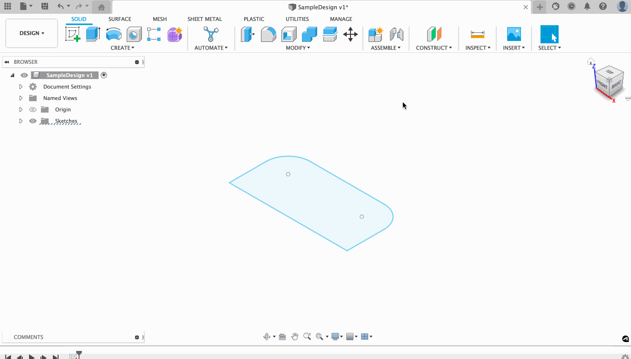This screenshot has width=631, height=359.
Task: Switch to the MESH tab
Action: tap(160, 19)
